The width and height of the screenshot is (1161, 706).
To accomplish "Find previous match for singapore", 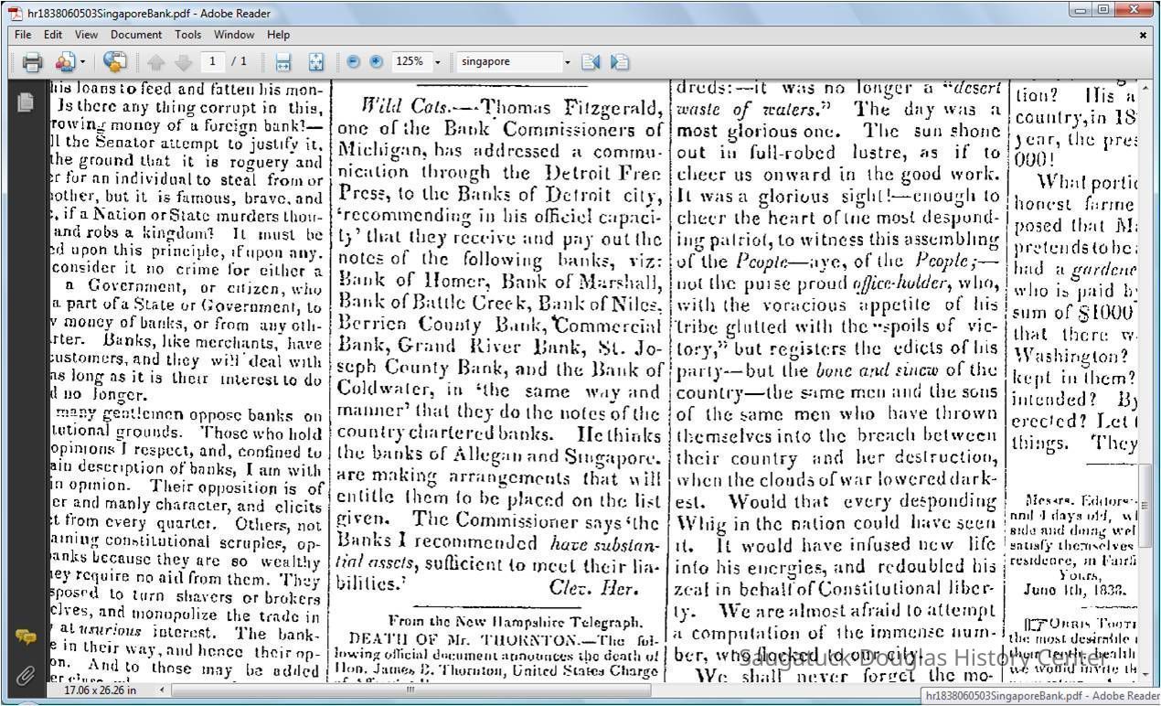I will (590, 62).
